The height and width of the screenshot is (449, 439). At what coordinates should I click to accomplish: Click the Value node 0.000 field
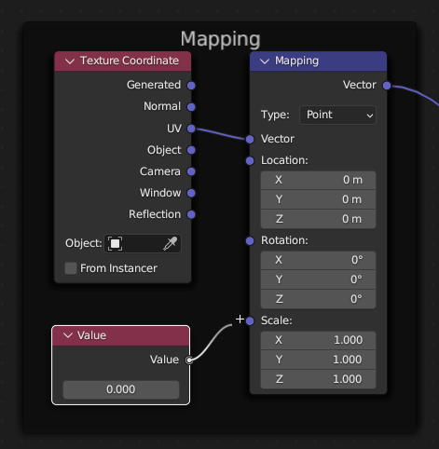coord(121,389)
